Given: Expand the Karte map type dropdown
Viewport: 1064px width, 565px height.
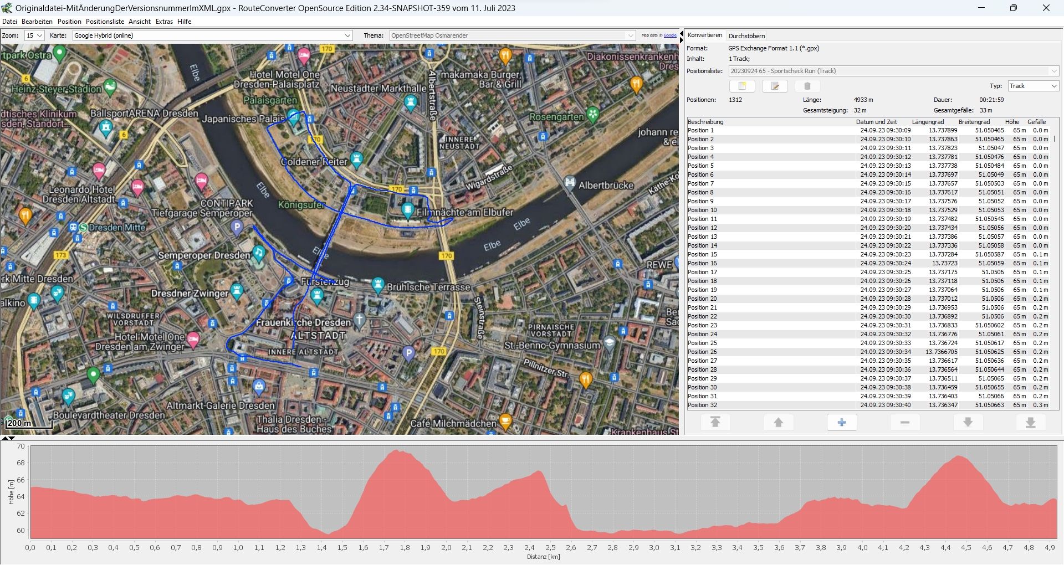Looking at the screenshot, I should click(347, 35).
